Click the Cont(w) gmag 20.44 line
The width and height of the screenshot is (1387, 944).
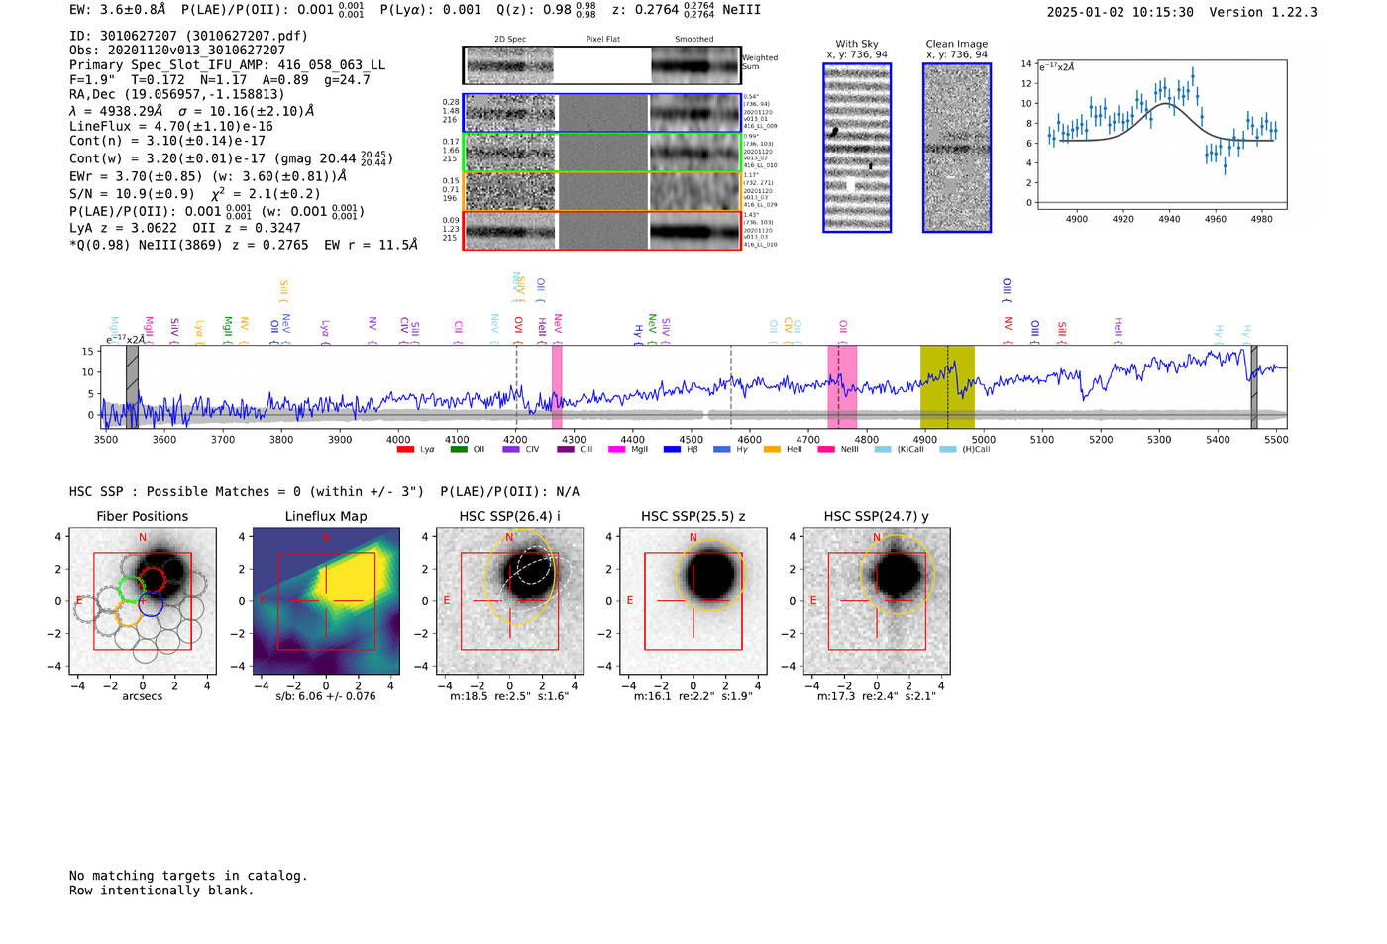pos(231,158)
